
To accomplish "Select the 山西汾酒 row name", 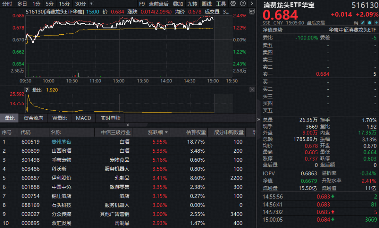I will coord(62,151).
